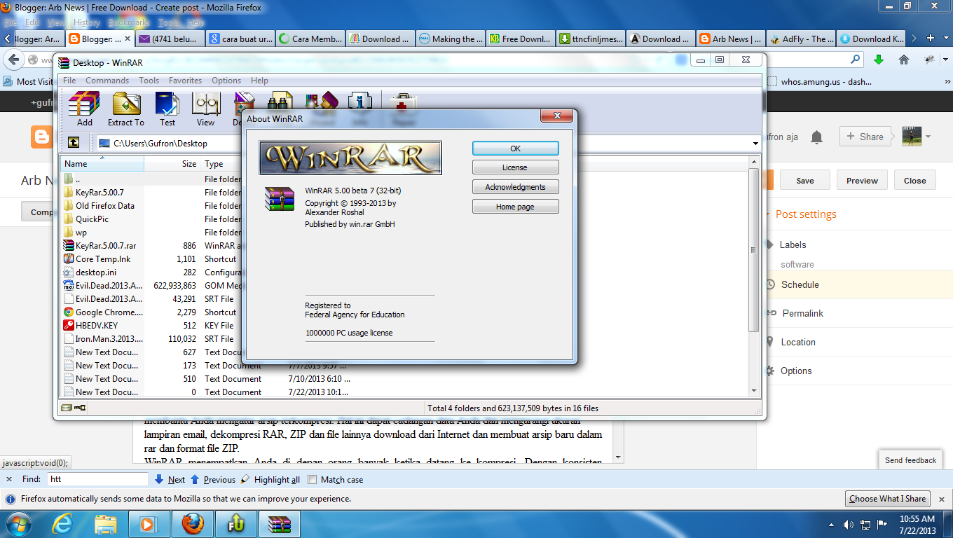Click the search magnifier in Firefox search box

pyautogui.click(x=856, y=60)
